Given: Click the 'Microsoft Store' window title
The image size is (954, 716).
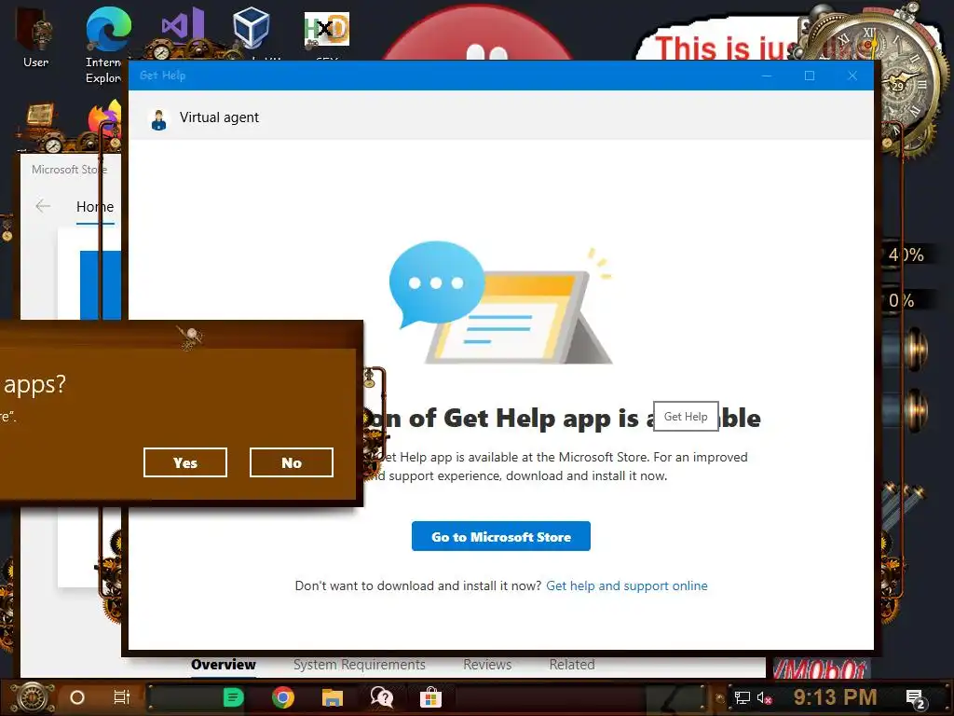Looking at the screenshot, I should pos(69,170).
